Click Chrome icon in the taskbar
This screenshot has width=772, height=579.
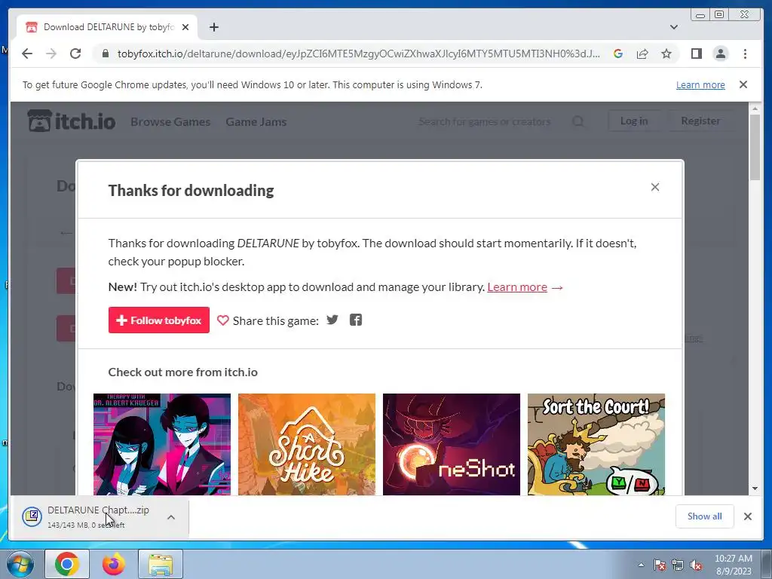tap(67, 564)
